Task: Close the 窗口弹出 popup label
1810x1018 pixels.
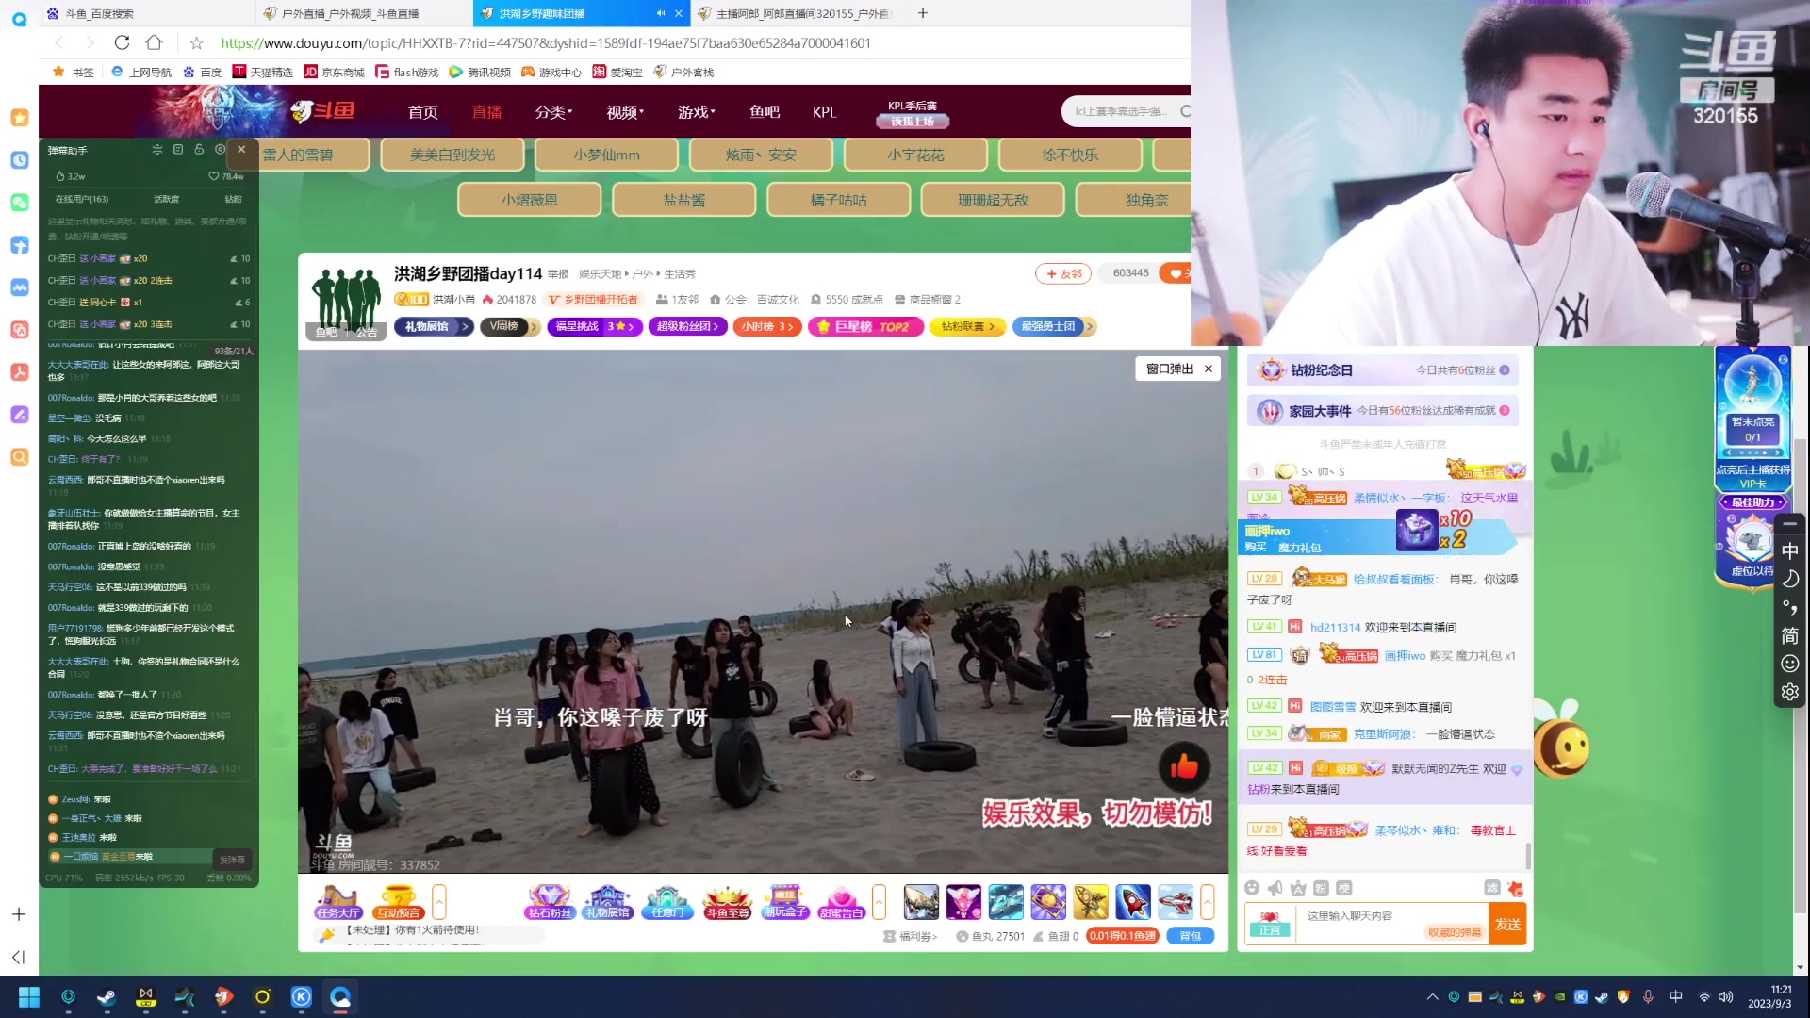Action: tap(1209, 369)
